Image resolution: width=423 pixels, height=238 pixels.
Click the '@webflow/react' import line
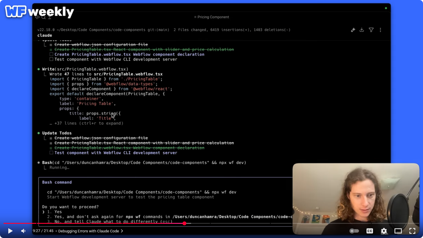point(111,89)
